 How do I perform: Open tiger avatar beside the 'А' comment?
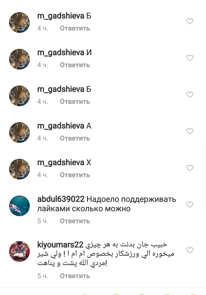point(19,132)
